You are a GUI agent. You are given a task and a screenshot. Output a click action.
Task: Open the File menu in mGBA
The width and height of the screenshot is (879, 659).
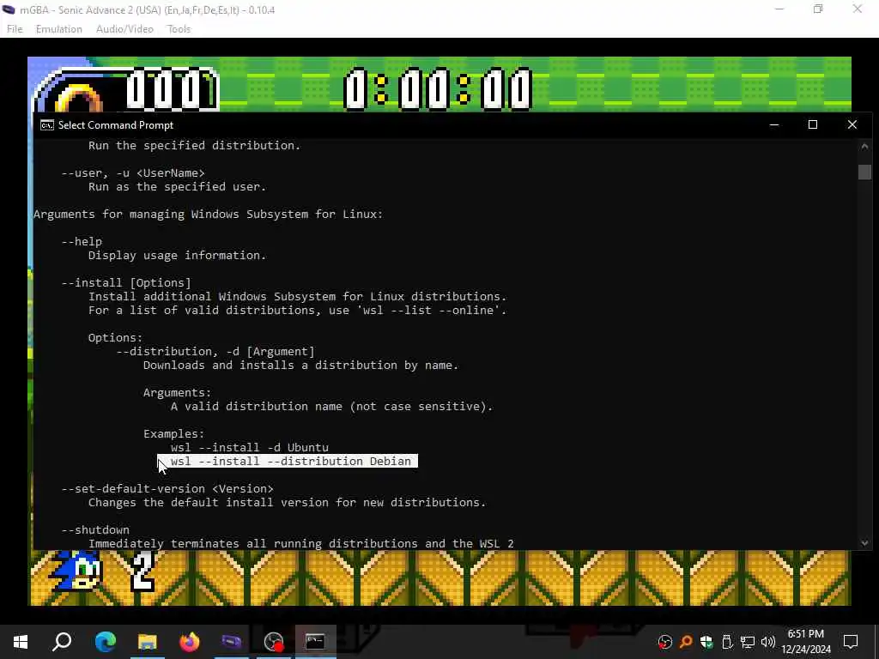tap(15, 29)
